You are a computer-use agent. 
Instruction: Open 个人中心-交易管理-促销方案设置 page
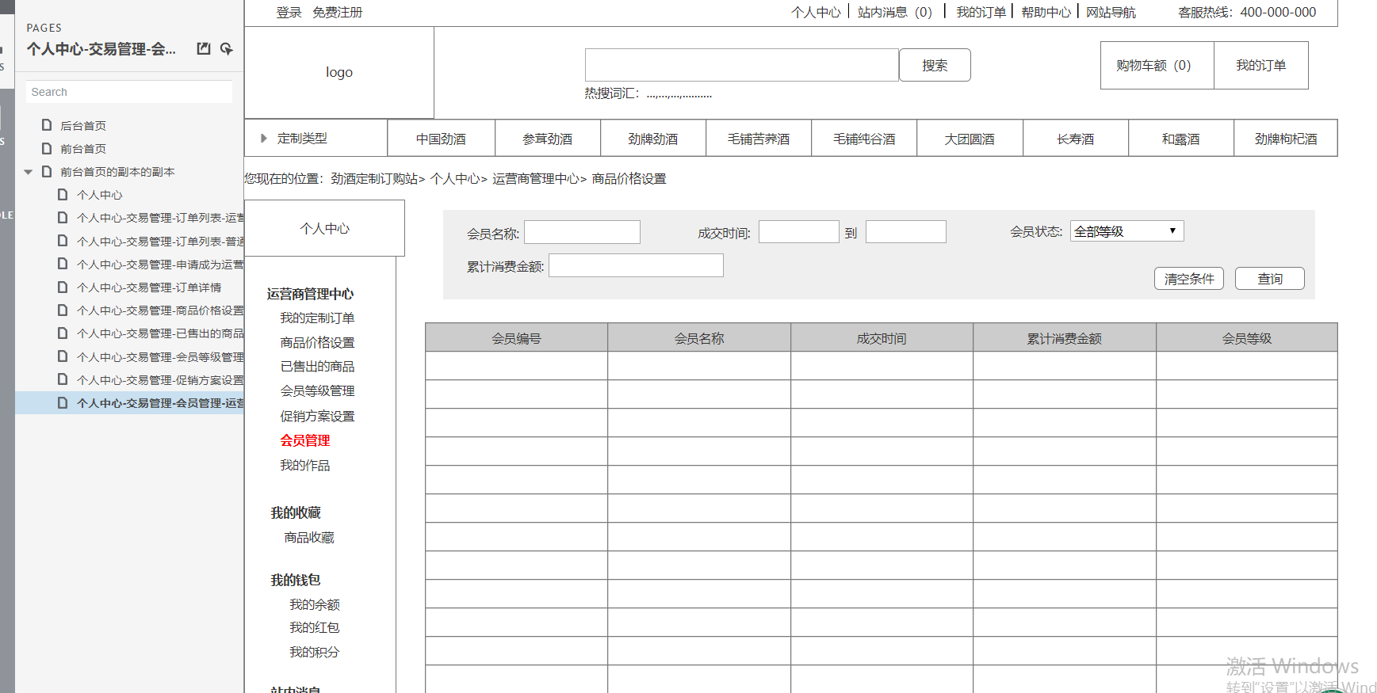point(160,380)
